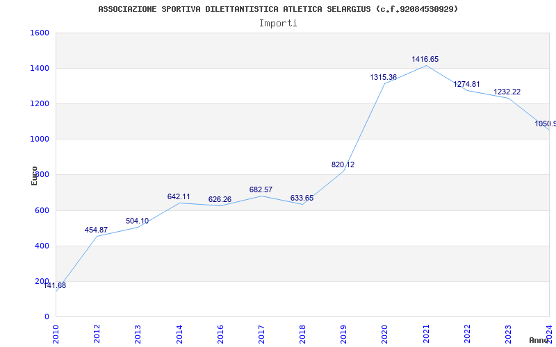Click the x-axis year label 2019
The height and width of the screenshot is (347, 556).
click(343, 334)
